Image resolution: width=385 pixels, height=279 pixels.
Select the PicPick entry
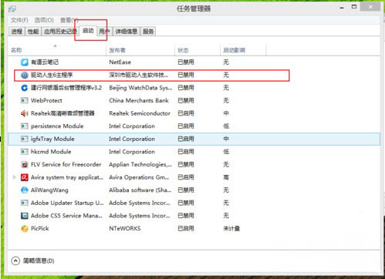pos(39,228)
